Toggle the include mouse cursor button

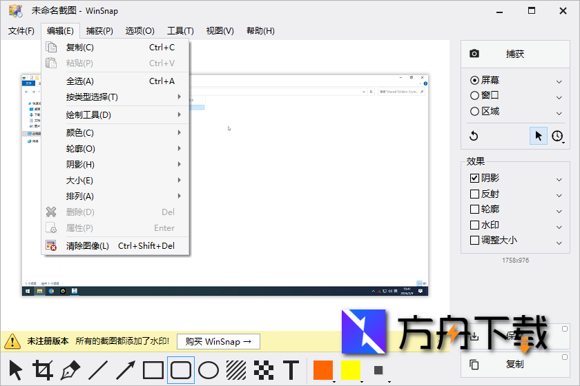pyautogui.click(x=538, y=136)
